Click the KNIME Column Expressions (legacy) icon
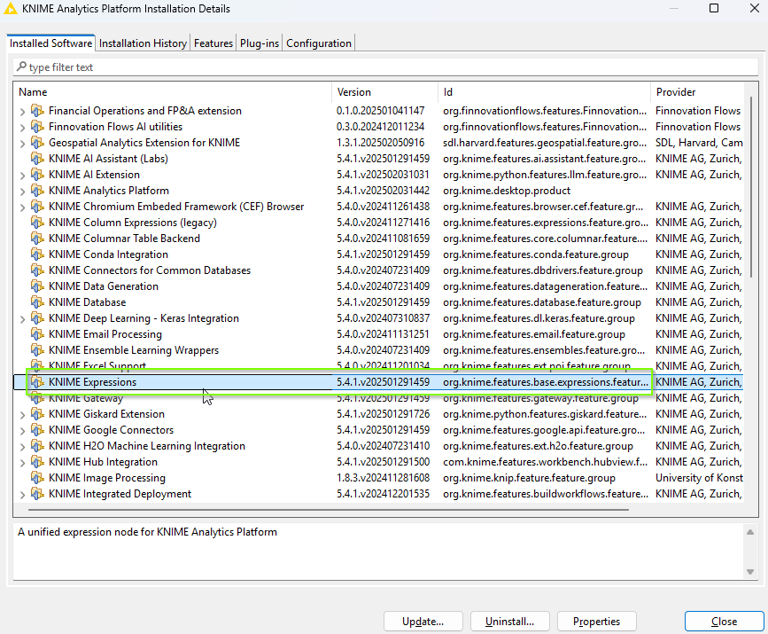The width and height of the screenshot is (768, 634). click(37, 222)
